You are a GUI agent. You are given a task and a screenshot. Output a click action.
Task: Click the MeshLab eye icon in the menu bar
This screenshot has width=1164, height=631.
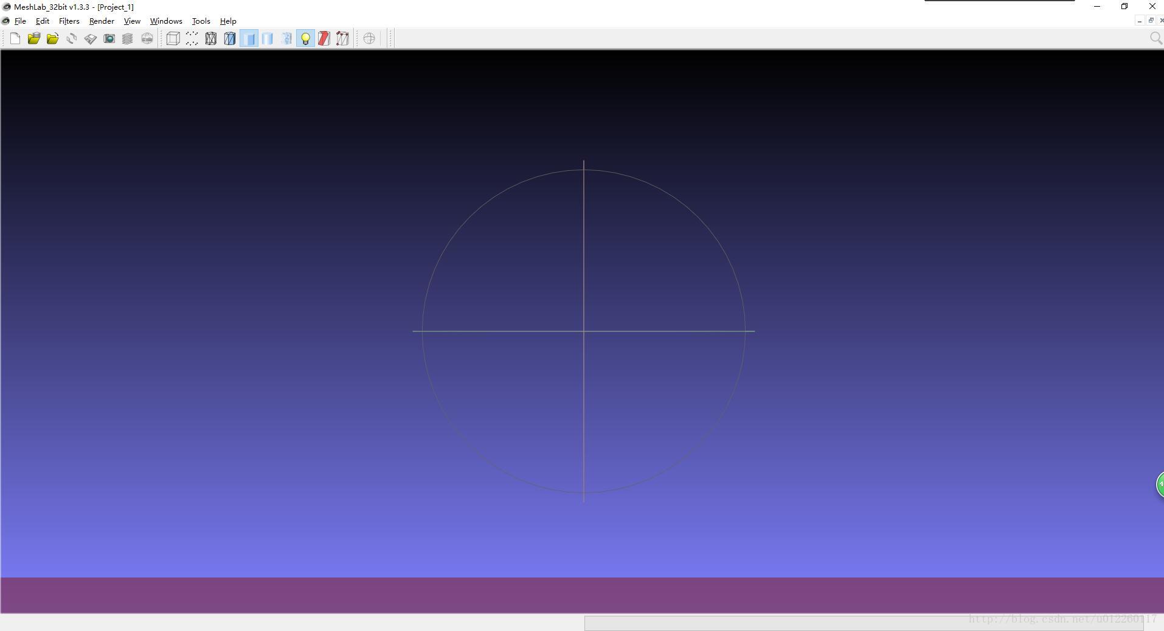(5, 21)
